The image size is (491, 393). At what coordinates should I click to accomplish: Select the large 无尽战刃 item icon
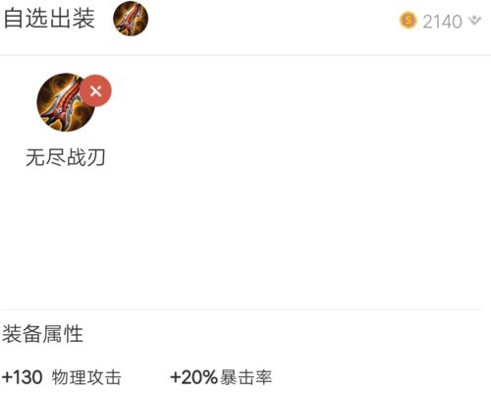coord(66,102)
